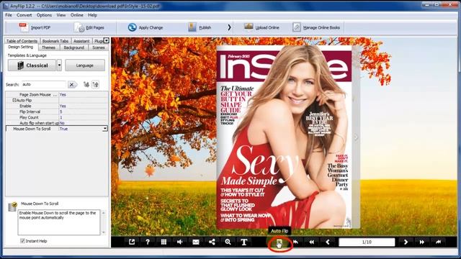Open the tab list overflow dropdown
Viewport: 461px width, 259px height.
point(107,40)
